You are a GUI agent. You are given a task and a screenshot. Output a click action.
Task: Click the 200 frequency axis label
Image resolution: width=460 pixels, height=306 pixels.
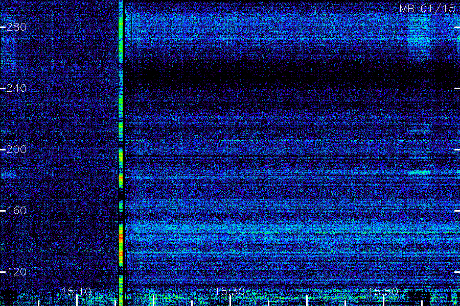click(16, 149)
